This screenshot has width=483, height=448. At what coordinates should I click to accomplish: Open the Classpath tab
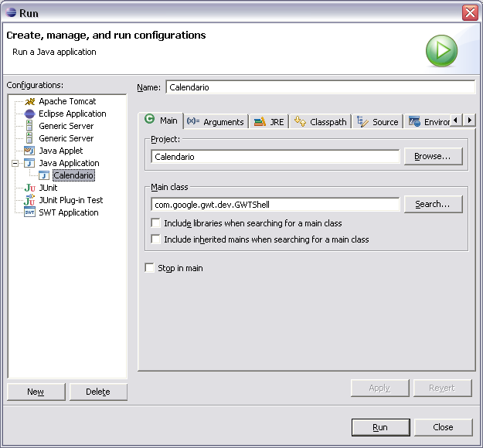tap(321, 121)
